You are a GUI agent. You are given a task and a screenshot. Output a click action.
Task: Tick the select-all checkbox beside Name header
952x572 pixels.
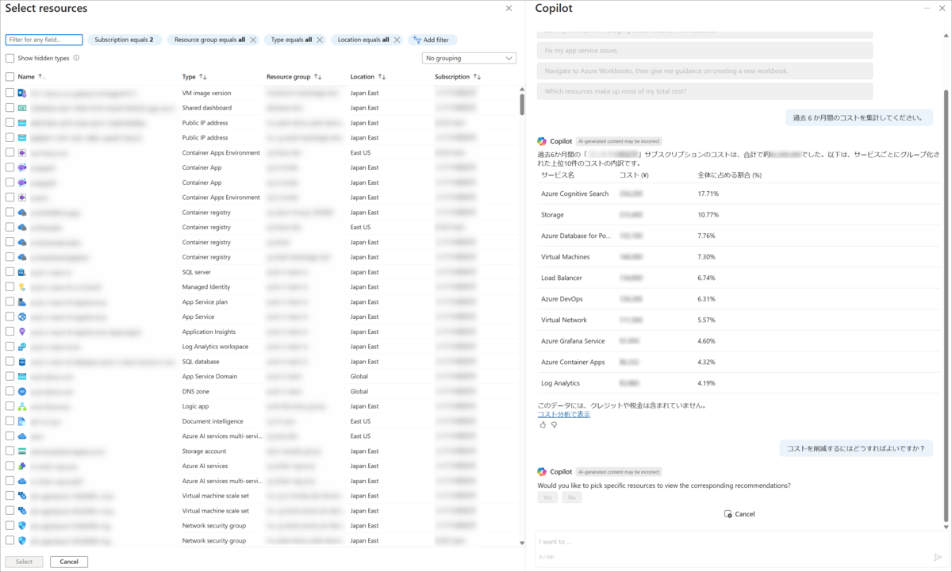[x=10, y=77]
